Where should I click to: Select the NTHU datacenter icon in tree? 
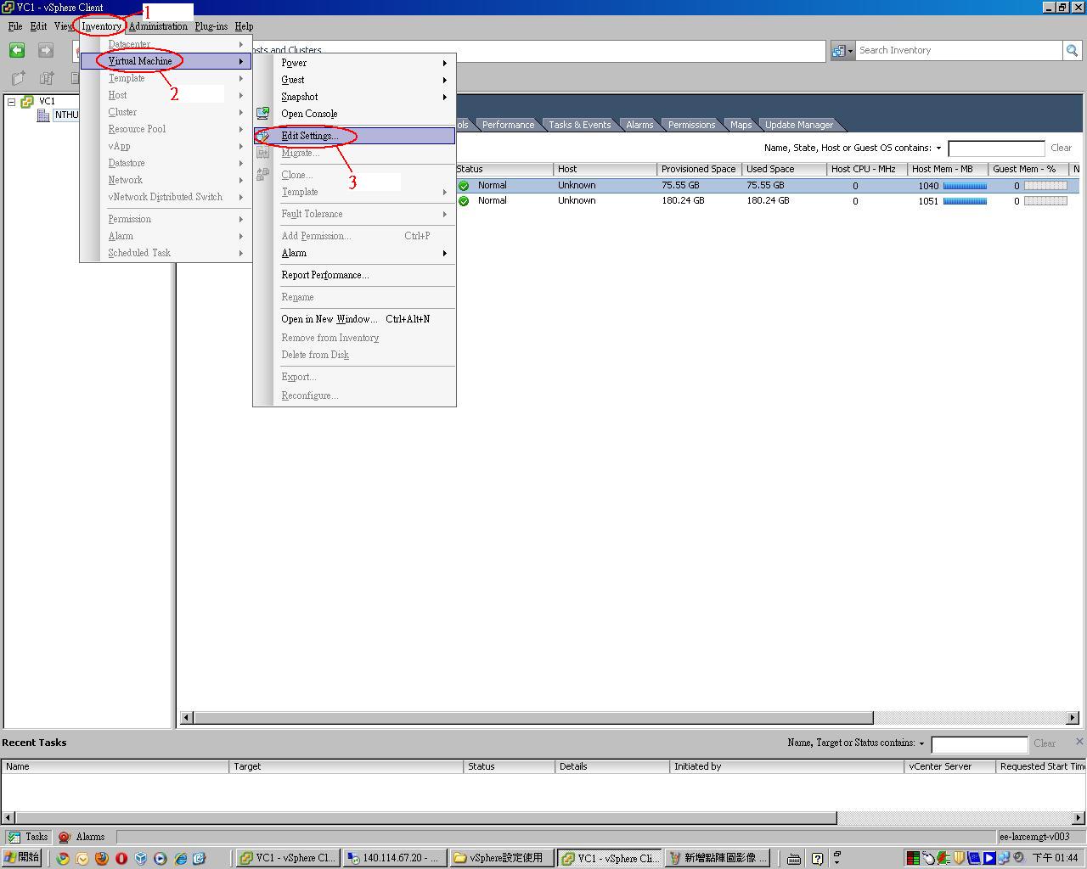[43, 115]
